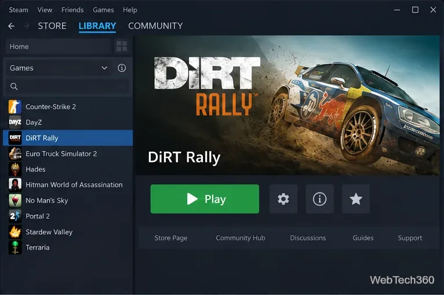444x295 pixels.
Task: Click the search magnifier icon
Action: pyautogui.click(x=14, y=86)
